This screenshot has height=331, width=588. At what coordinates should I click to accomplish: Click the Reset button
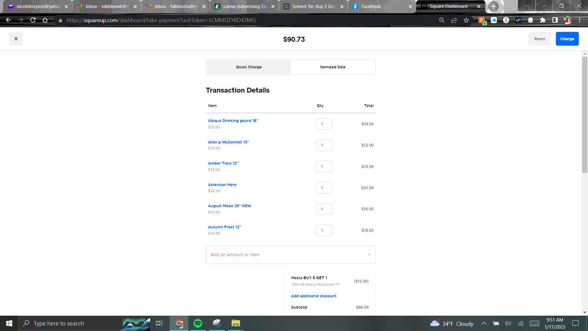[x=539, y=39]
